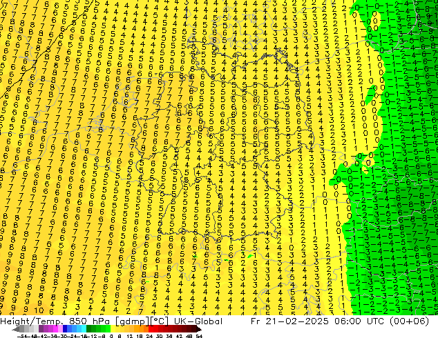Select the magenta swatch in the legend
Image resolution: width=438 pixels, height=338 pixels.
(x=55, y=329)
